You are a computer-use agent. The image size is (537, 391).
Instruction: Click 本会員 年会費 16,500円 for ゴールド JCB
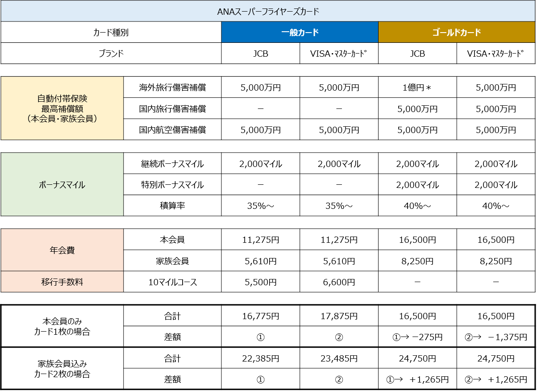pyautogui.click(x=417, y=240)
